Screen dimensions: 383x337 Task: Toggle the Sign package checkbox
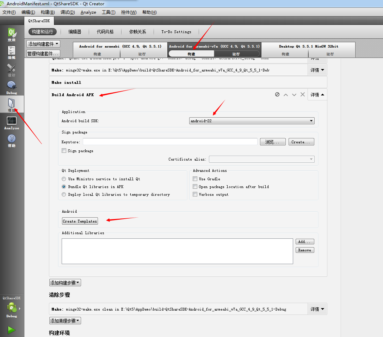[64, 151]
